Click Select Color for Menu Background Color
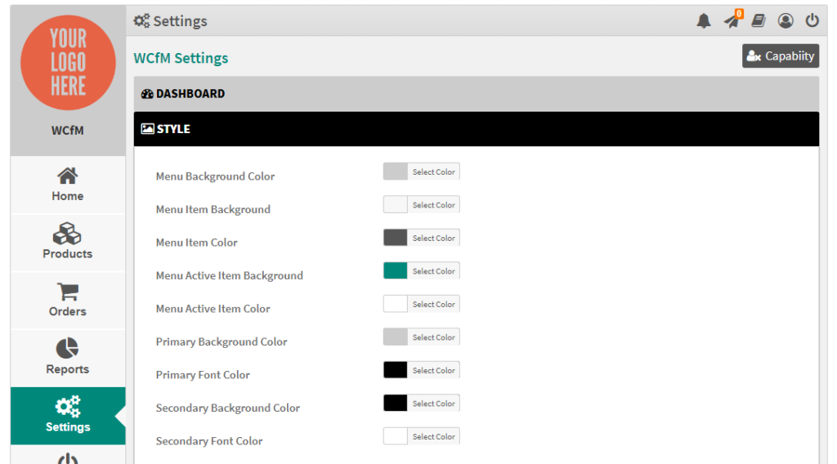Screen dimensions: 837x464 [x=433, y=172]
